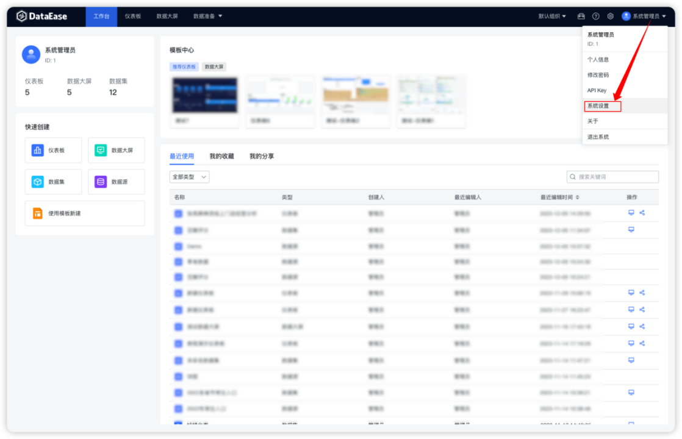The image size is (682, 439).
Task: Open preview via monitor icon on first row
Action: [x=631, y=213]
